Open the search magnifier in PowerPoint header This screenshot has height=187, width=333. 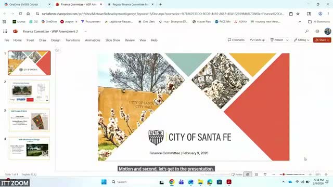pos(306,31)
